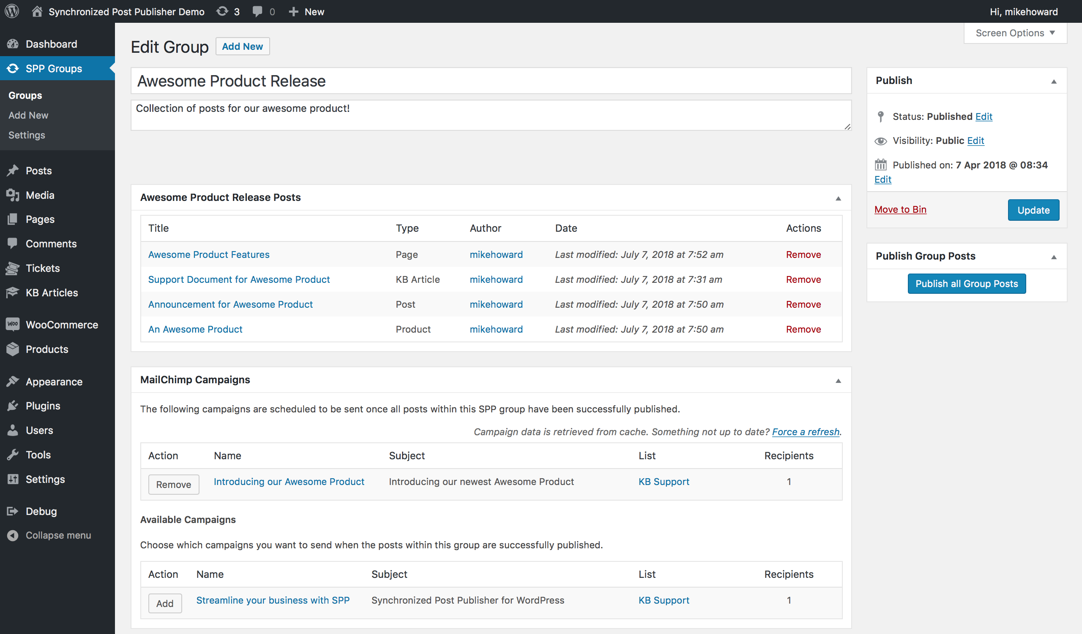This screenshot has width=1082, height=634.
Task: Open the site home icon
Action: [37, 11]
